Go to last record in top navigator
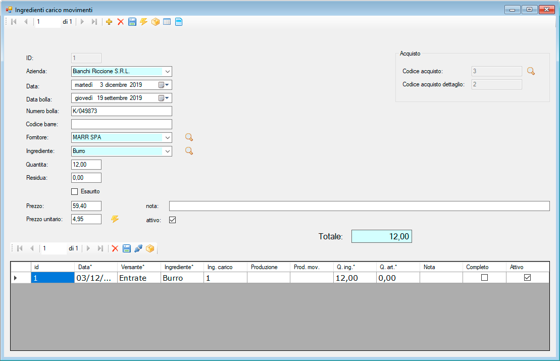The height and width of the screenshot is (361, 560). click(94, 22)
